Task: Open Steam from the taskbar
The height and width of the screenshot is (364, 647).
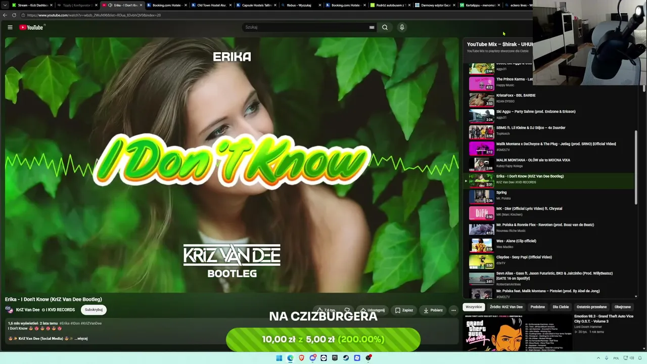Action: pos(346,358)
